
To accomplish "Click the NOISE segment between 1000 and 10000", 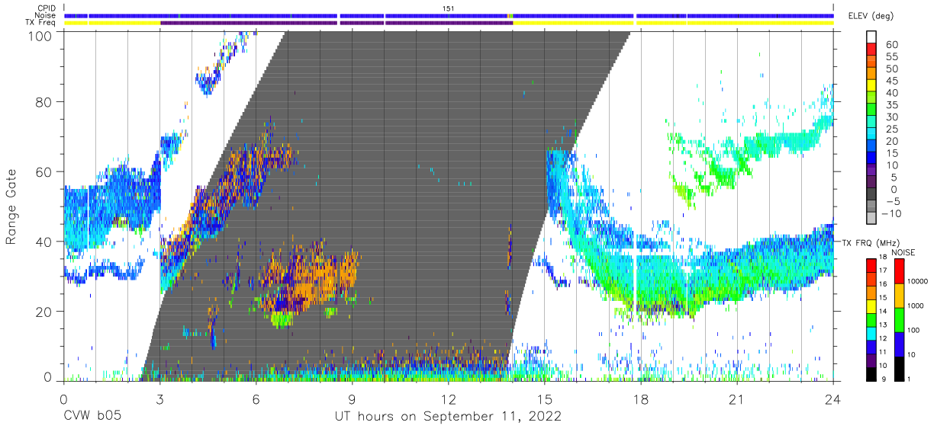I will [898, 295].
